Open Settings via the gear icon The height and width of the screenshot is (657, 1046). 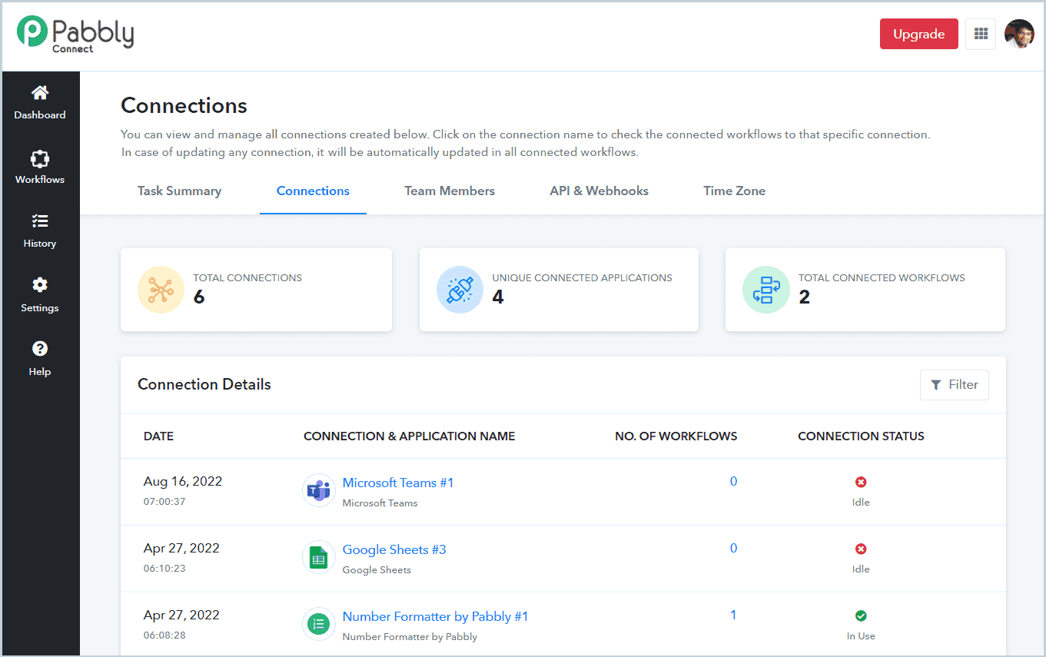click(40, 285)
